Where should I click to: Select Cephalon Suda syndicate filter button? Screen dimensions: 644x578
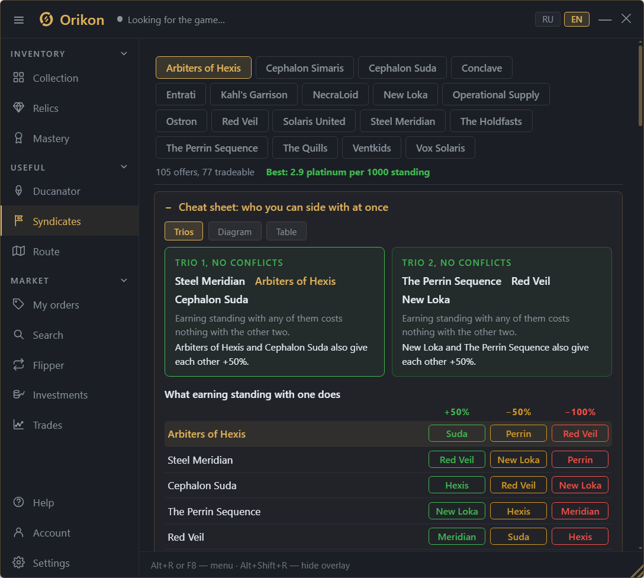coord(402,68)
